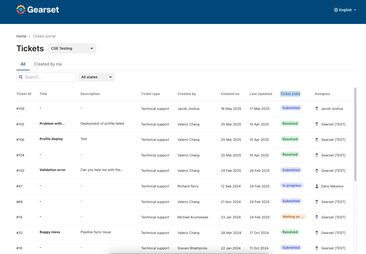This screenshot has width=366, height=254.
Task: Click assignee avatar on ticket #105
Action: (x=317, y=124)
